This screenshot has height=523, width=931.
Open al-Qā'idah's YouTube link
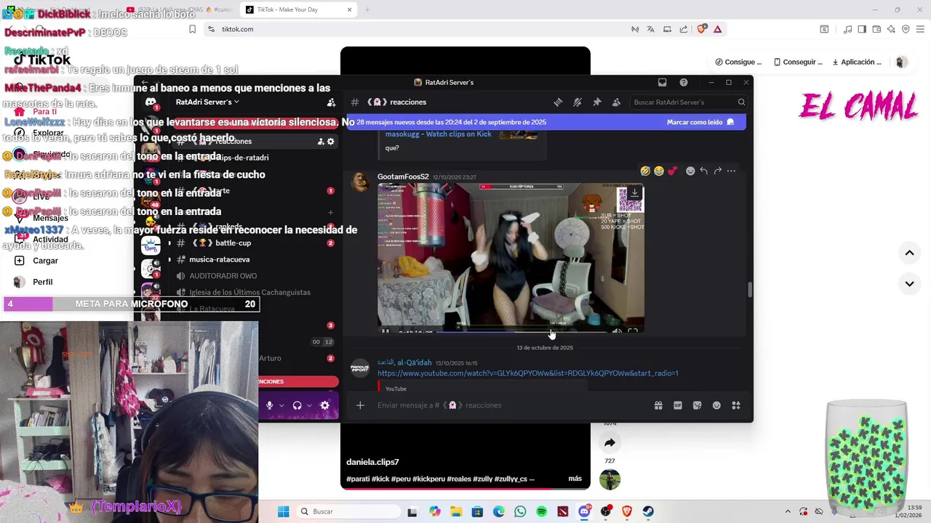point(527,373)
